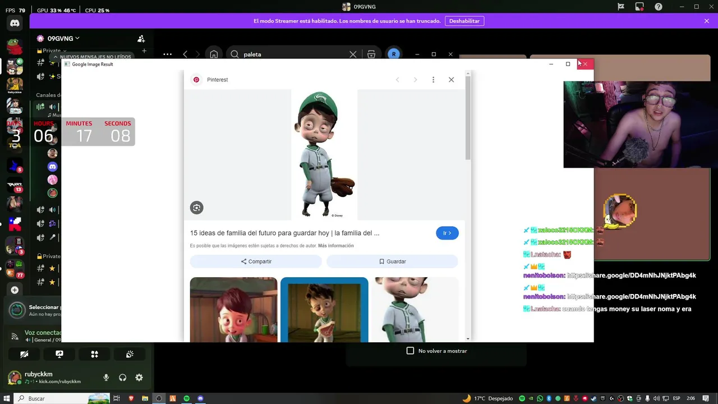This screenshot has width=718, height=404.
Task: Open Steam icon in system tray
Action: tap(594, 398)
